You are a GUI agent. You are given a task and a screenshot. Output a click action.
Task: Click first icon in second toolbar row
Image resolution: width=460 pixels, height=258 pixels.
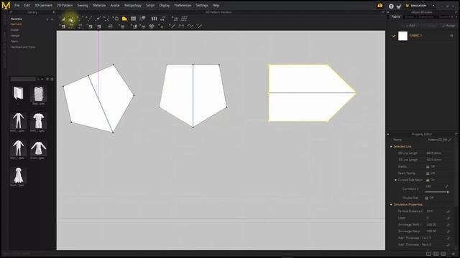(x=63, y=27)
